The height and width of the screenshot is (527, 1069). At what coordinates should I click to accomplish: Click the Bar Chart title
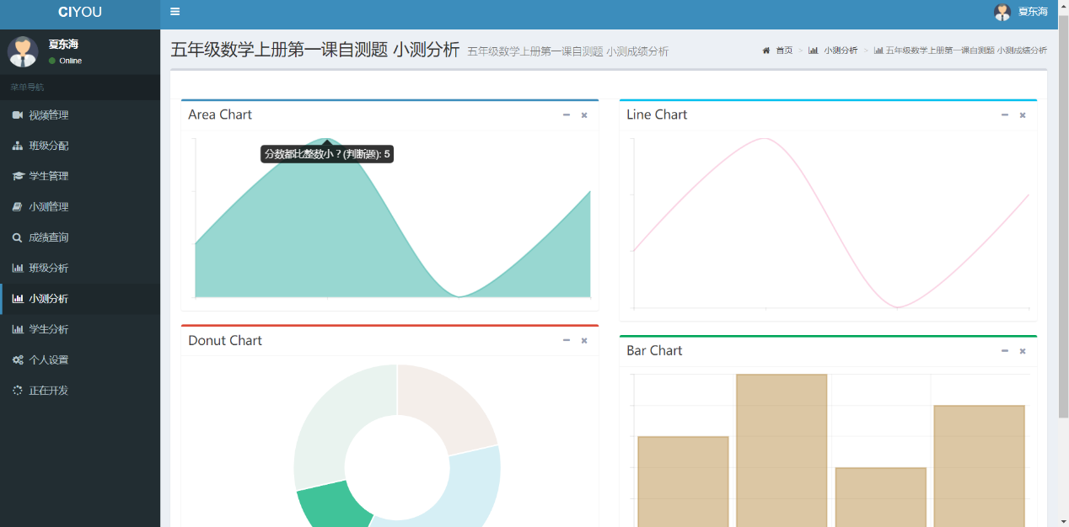pos(654,350)
